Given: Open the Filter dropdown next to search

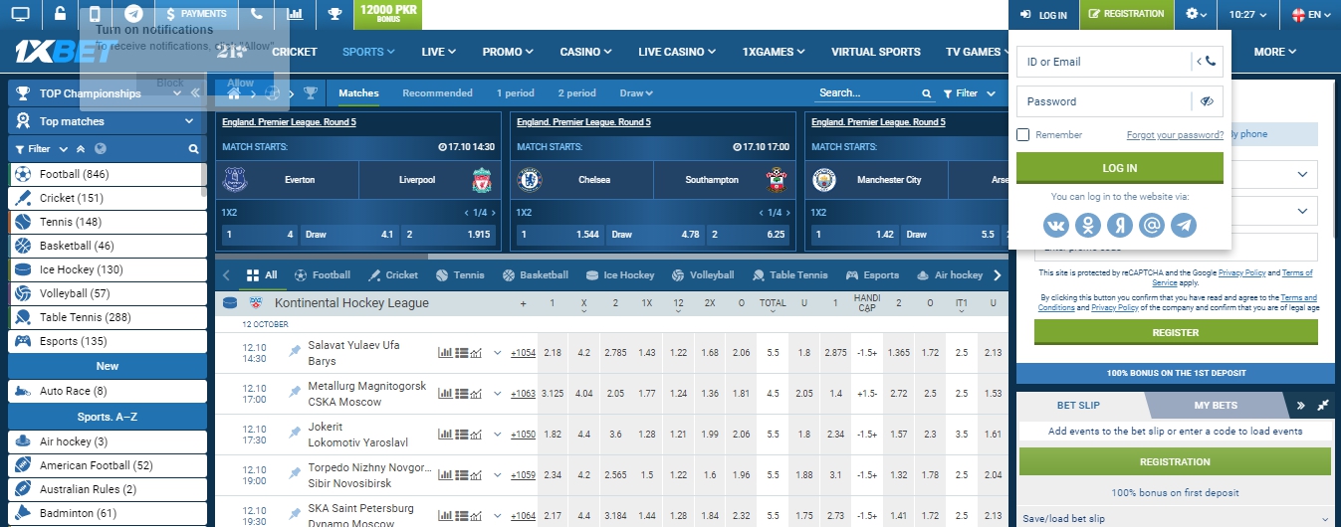Looking at the screenshot, I should pyautogui.click(x=970, y=93).
